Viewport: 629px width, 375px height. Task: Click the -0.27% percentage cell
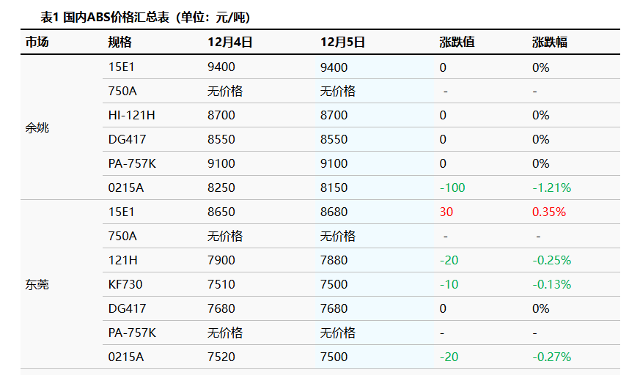551,357
